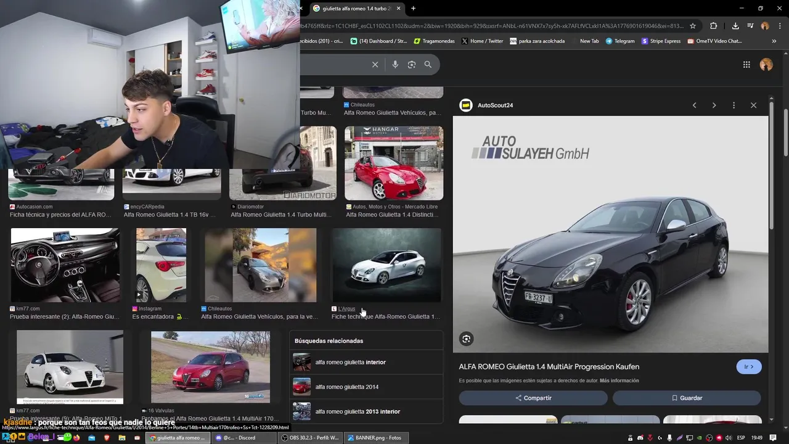789x444 pixels.
Task: Open the Chileautos grey Giulietta thumbnail
Action: [x=260, y=265]
